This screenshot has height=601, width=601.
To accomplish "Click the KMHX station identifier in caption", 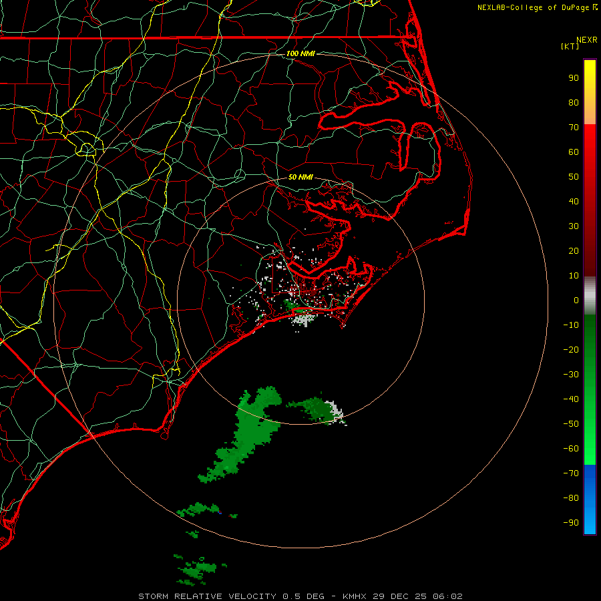I will (355, 596).
